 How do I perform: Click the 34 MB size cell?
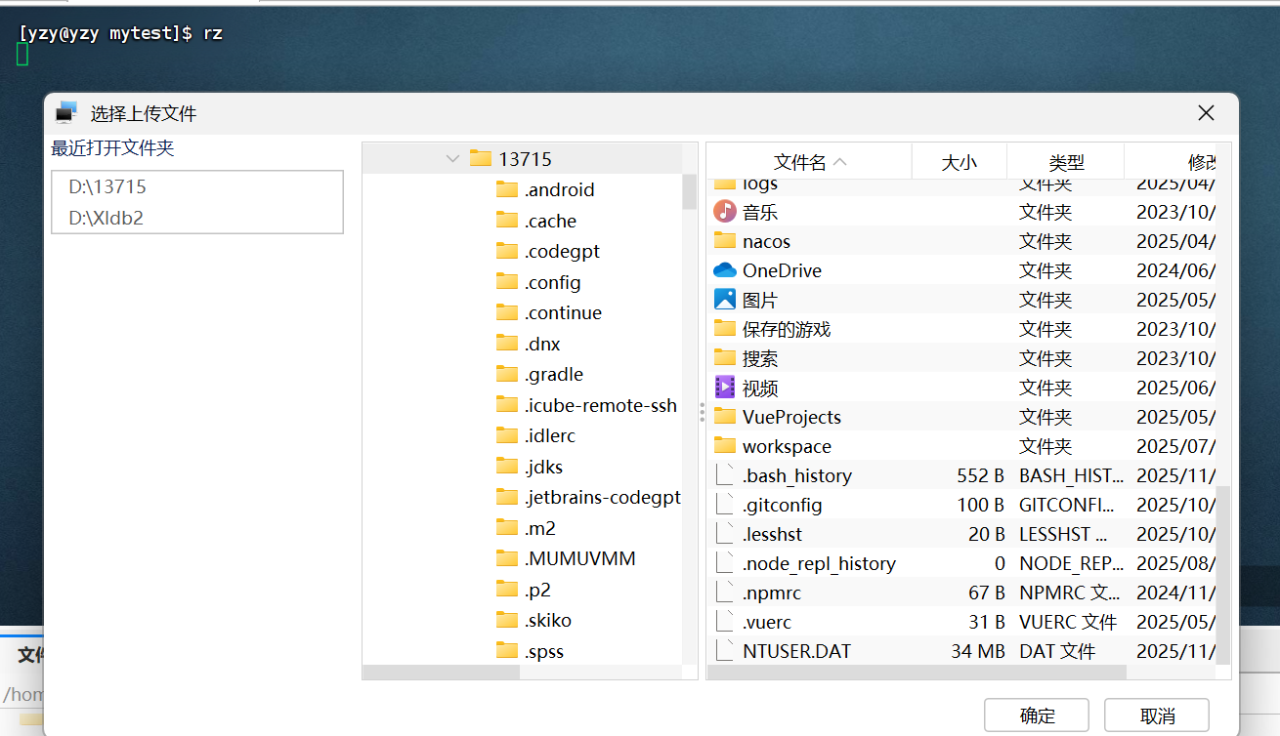[977, 651]
